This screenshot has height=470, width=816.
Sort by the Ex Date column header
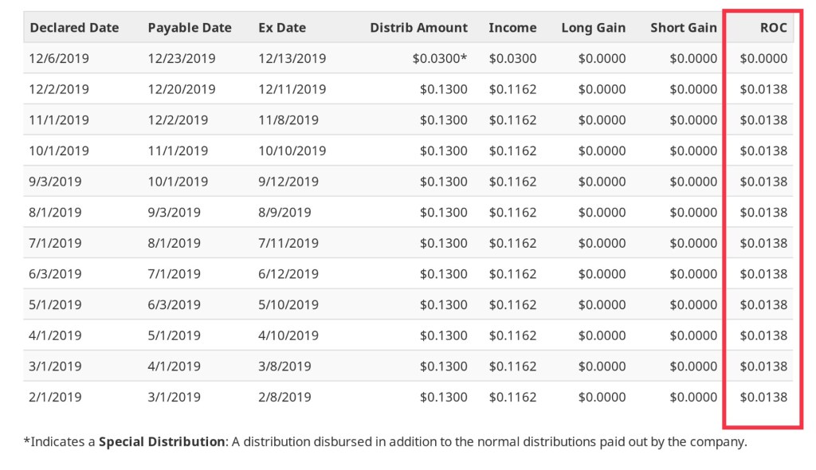coord(282,28)
